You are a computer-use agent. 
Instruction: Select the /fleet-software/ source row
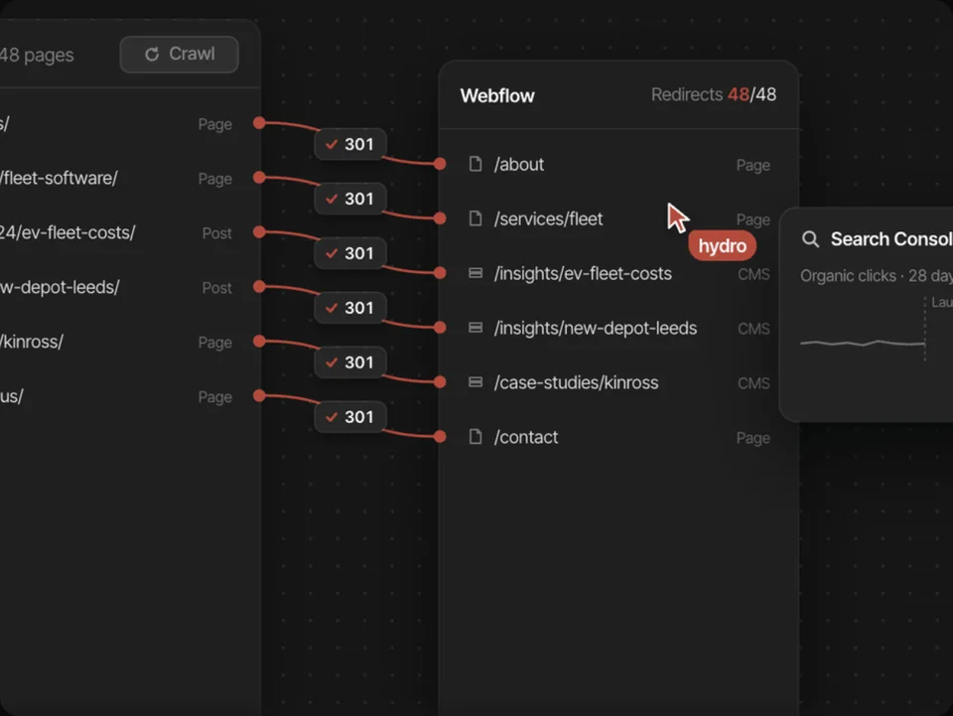coord(129,178)
